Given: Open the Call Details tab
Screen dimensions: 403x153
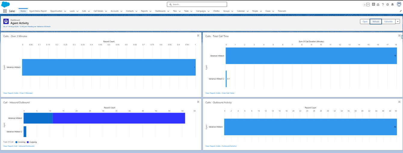Looking at the screenshot, I should point(98,11).
